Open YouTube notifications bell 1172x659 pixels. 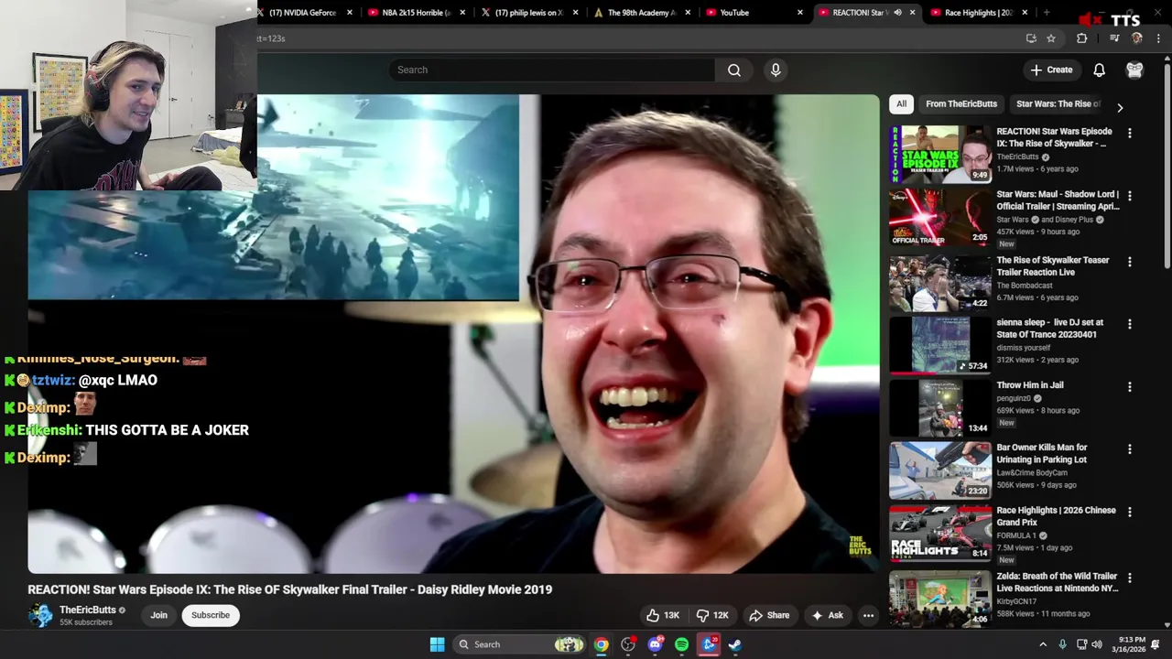click(x=1099, y=70)
